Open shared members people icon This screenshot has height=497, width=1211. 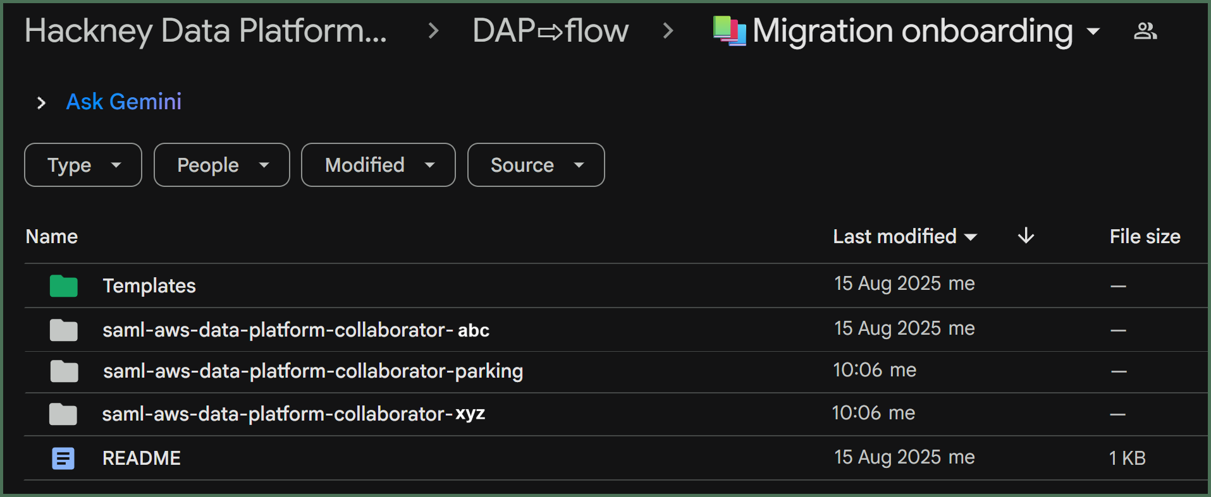[x=1145, y=30]
